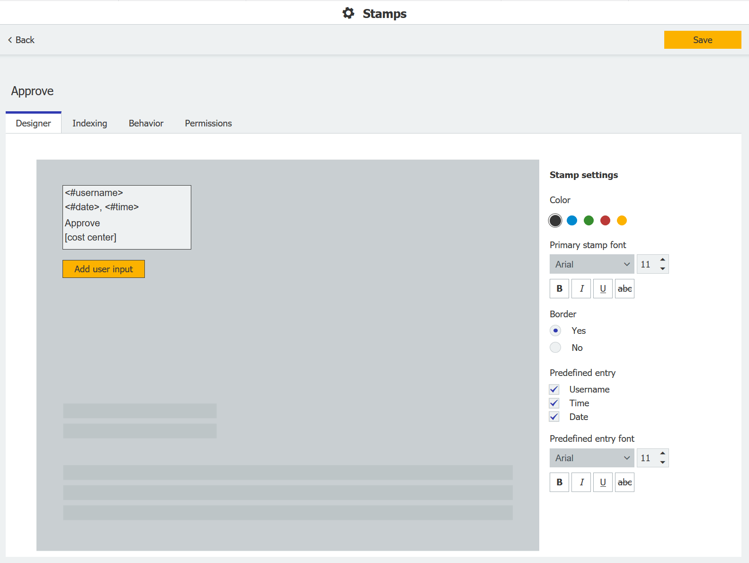749x563 pixels.
Task: Choose the red stamp color
Action: tap(605, 220)
